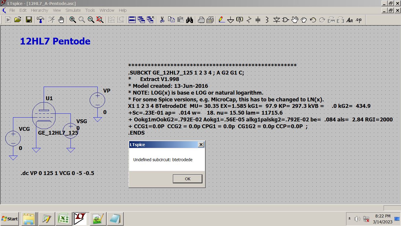Click the SPICE directive '.op' tool
The height and width of the screenshot is (226, 401).
coord(359,20)
